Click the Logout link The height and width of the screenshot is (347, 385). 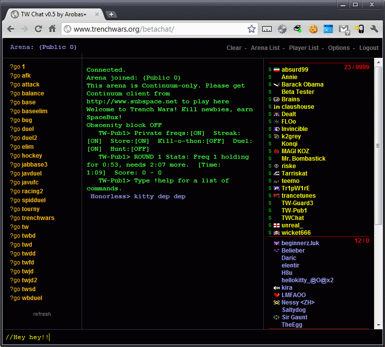click(x=369, y=48)
